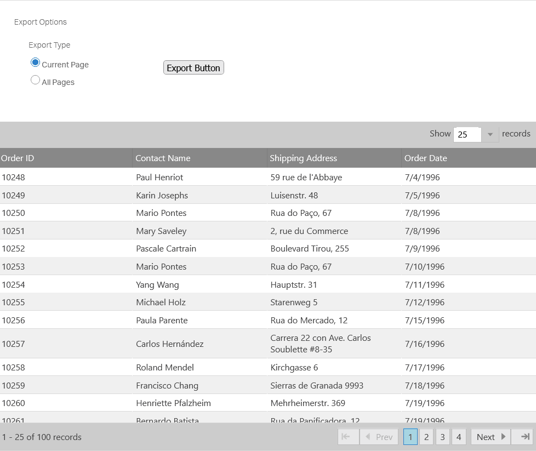Viewport: 536px width, 451px height.
Task: Click contact name Karin Josephs
Action: point(162,195)
